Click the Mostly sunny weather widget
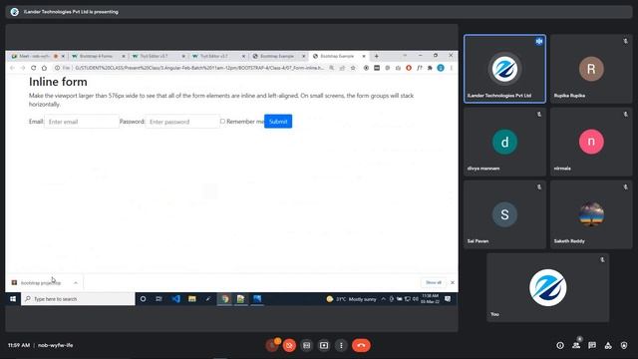The image size is (638, 359). (351, 299)
